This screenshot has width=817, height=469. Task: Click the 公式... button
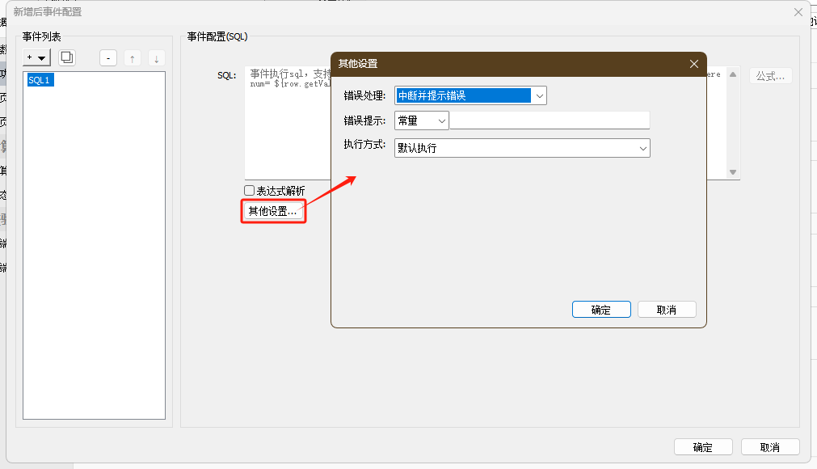point(770,76)
